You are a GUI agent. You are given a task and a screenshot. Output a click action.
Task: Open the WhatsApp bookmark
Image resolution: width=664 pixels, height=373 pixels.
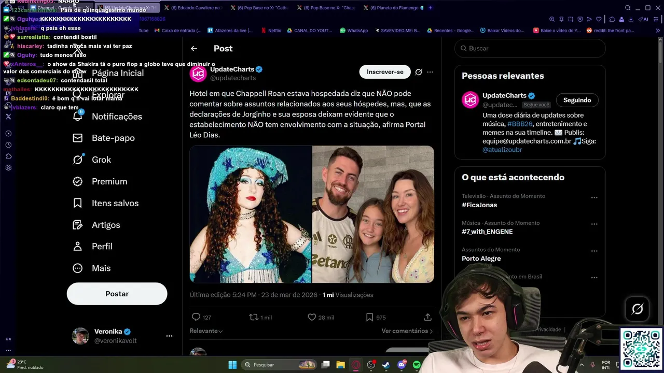[x=354, y=31]
